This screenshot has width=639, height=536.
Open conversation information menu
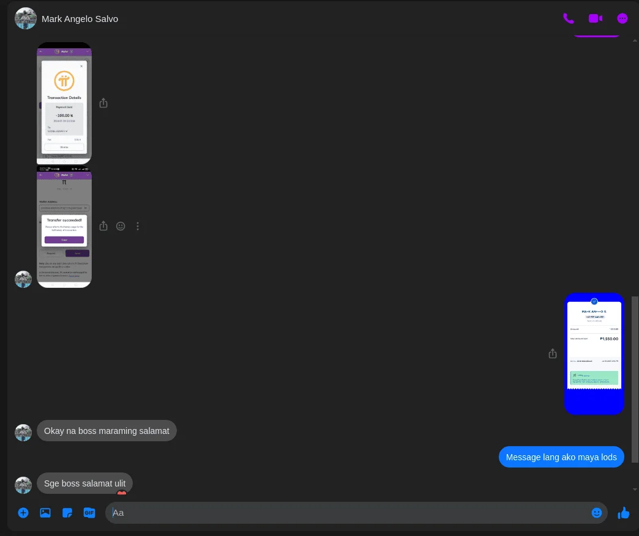tap(622, 18)
